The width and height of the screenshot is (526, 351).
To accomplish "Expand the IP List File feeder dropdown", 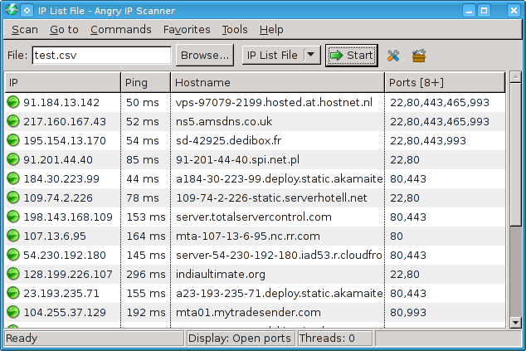I will [x=310, y=55].
